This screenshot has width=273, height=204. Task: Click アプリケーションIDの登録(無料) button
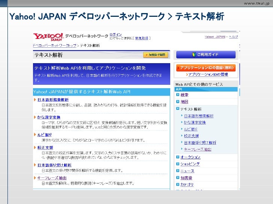(x=206, y=68)
